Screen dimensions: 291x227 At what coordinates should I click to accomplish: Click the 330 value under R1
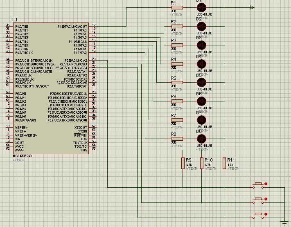click(174, 11)
